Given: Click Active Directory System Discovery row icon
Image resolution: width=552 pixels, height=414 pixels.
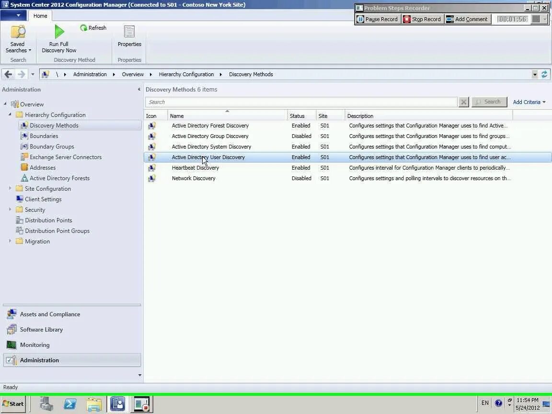Looking at the screenshot, I should pos(152,147).
